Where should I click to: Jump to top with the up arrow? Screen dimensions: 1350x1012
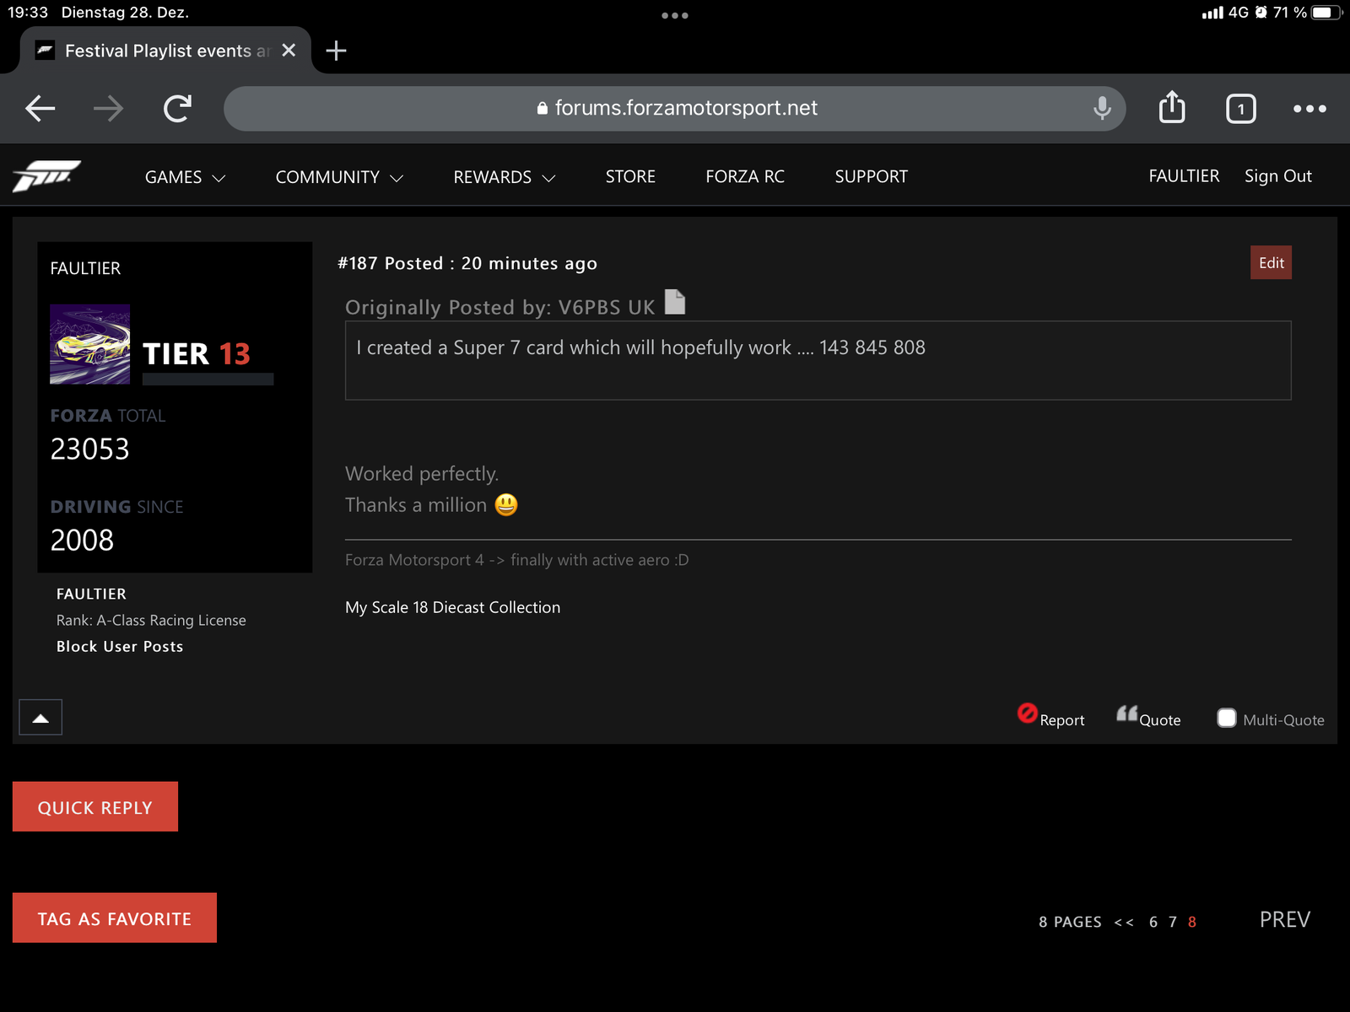coord(40,718)
